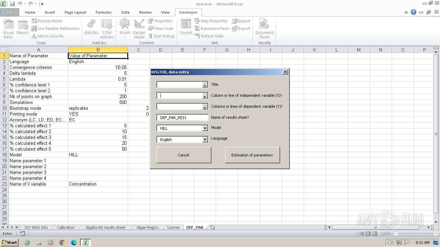Open the Windows Start menu

pyautogui.click(x=9, y=243)
